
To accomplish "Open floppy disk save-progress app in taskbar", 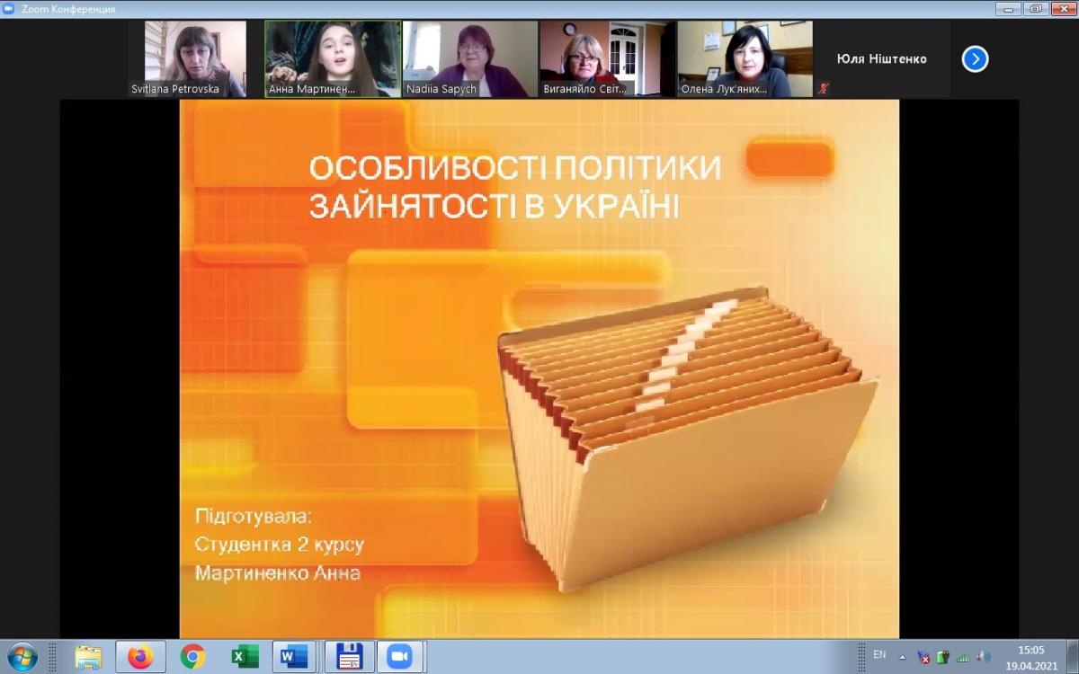I will [x=349, y=657].
